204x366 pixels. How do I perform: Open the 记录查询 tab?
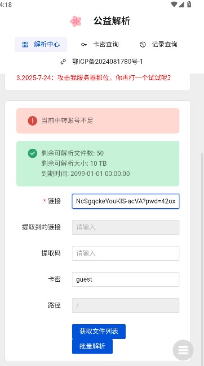pyautogui.click(x=159, y=44)
